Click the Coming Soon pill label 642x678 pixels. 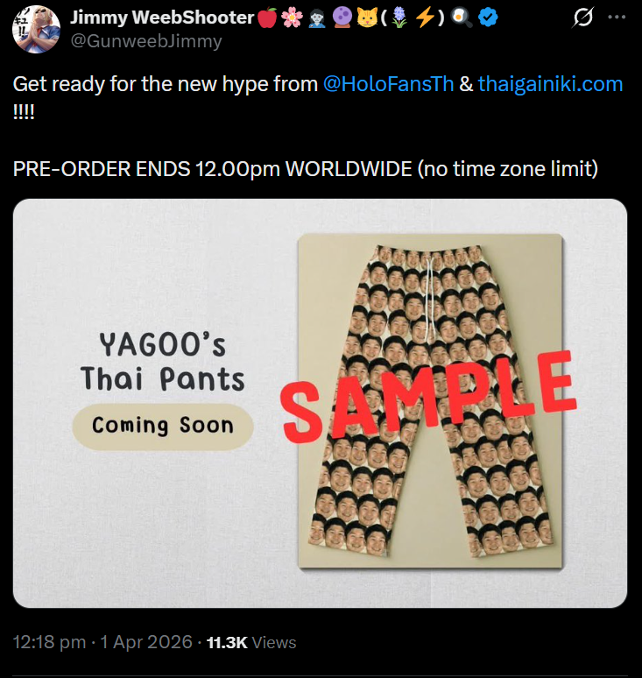pyautogui.click(x=163, y=427)
